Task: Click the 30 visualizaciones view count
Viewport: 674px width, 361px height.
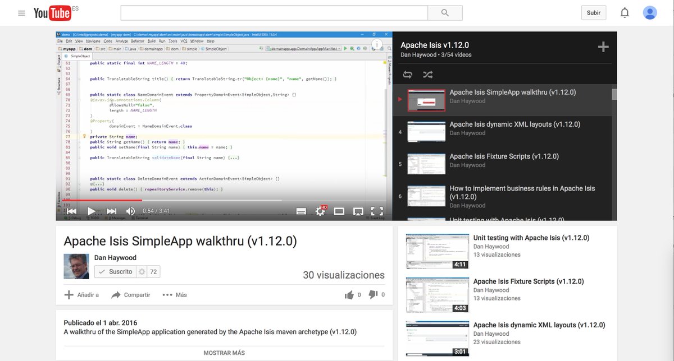Action: point(344,275)
